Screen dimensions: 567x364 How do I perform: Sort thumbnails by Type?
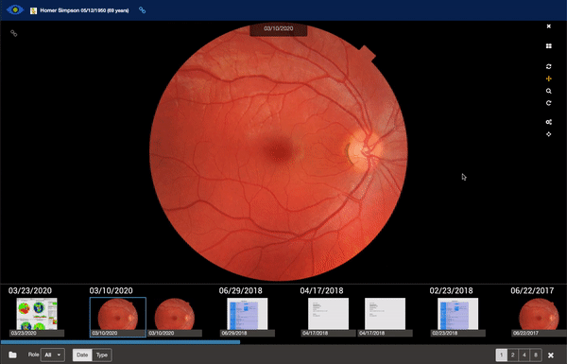(x=102, y=355)
